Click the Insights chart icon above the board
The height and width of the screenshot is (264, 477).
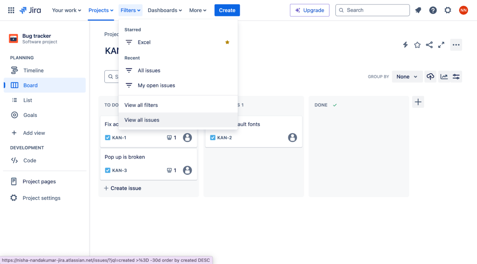(x=444, y=77)
